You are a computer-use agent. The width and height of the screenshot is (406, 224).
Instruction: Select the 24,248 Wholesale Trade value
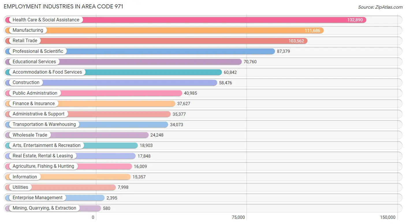157,135
